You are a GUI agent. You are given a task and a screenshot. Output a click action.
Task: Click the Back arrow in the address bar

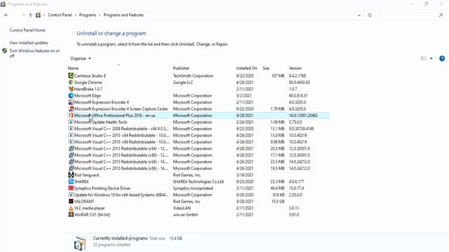coord(6,15)
